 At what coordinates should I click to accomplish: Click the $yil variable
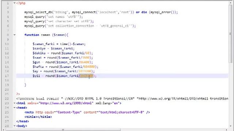pyautogui.click(x=36, y=76)
